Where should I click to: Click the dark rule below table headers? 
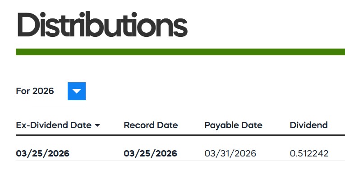pyautogui.click(x=180, y=134)
